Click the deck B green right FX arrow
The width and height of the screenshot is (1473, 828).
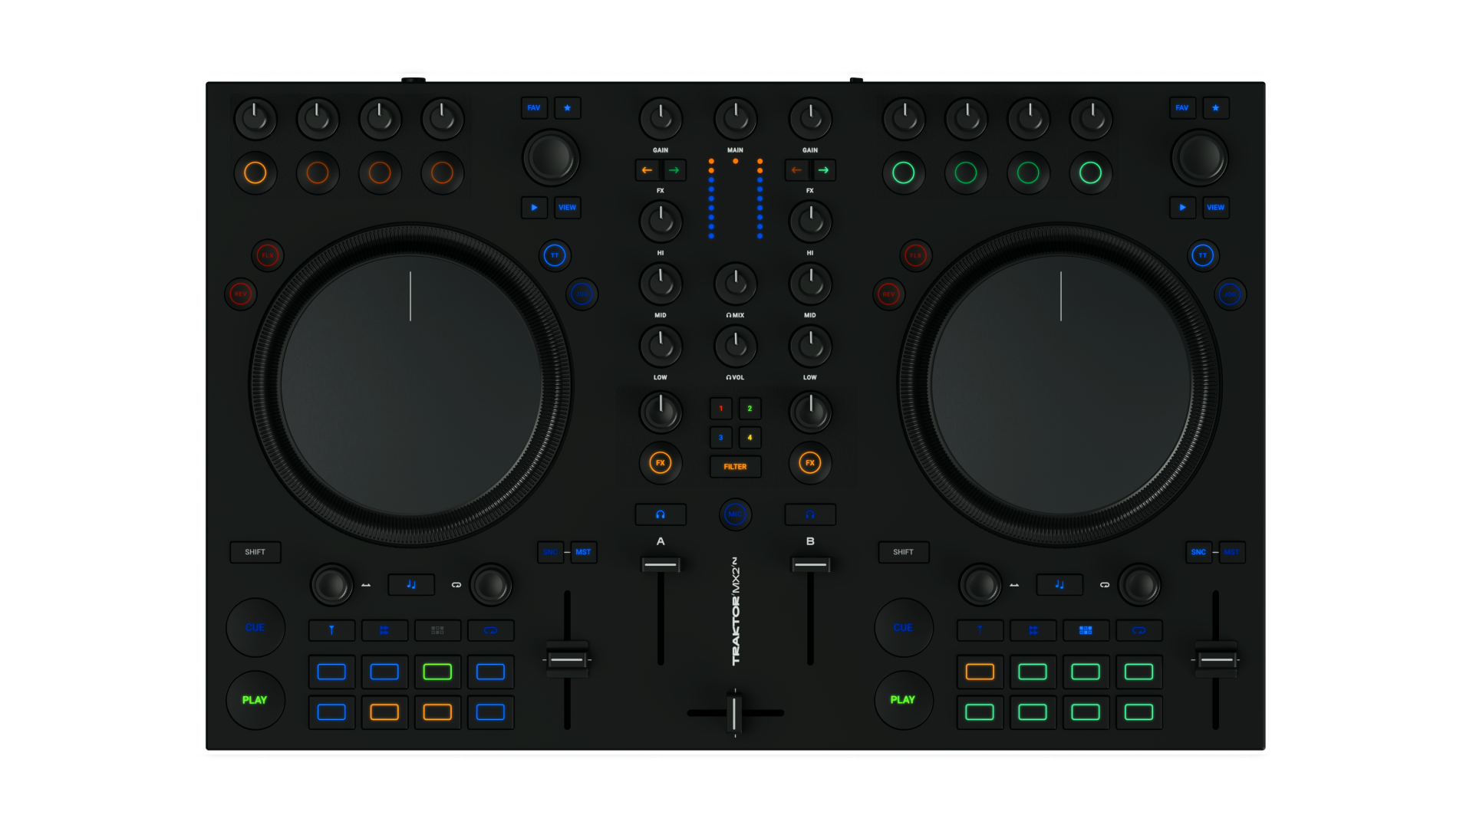[x=824, y=170]
